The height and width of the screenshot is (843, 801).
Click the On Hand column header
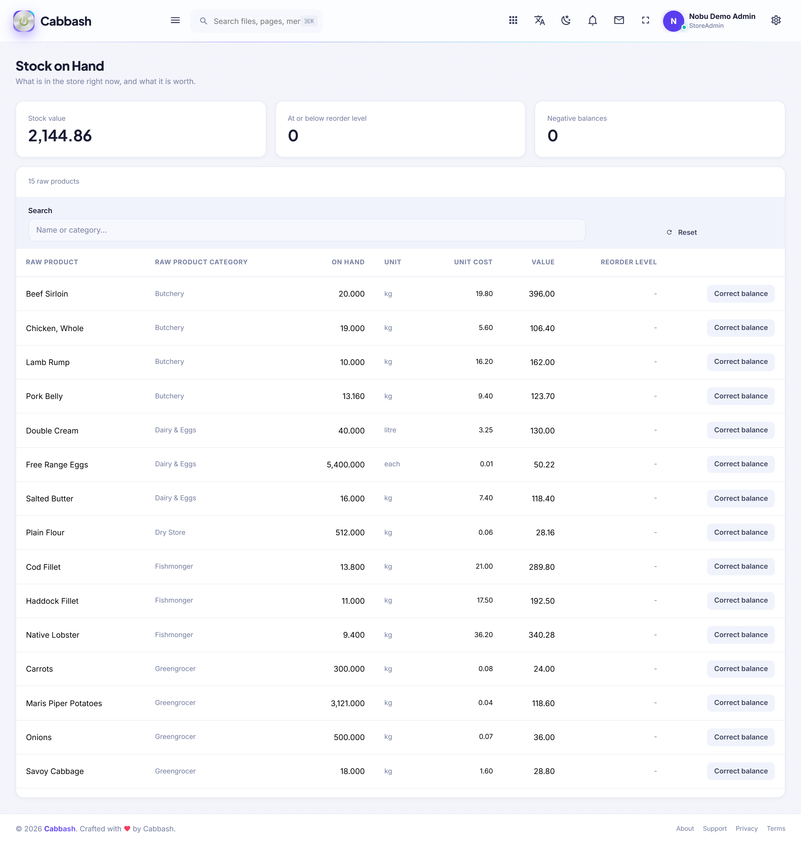pos(348,262)
